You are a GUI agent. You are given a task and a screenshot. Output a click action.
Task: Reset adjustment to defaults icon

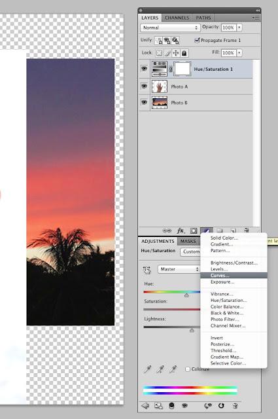[x=221, y=406]
